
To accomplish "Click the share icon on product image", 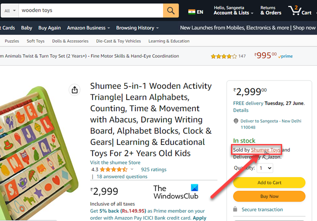I will (75, 90).
